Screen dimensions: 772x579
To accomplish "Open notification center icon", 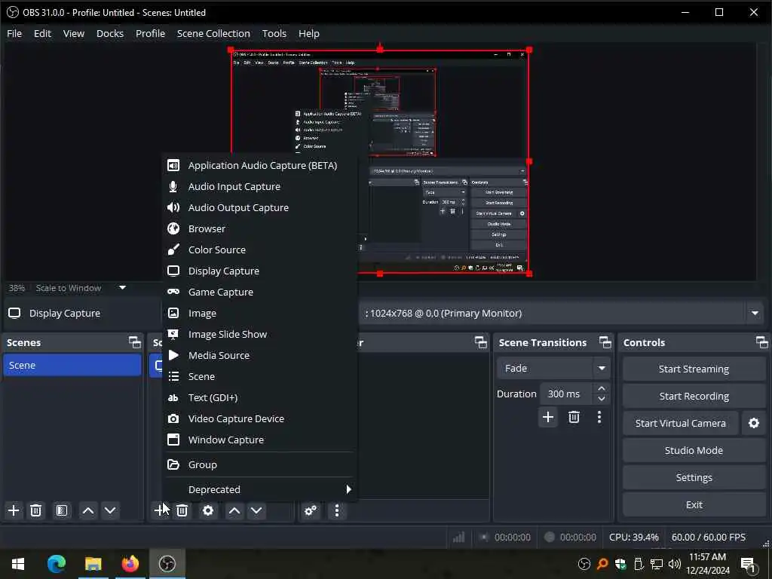I will (749, 564).
